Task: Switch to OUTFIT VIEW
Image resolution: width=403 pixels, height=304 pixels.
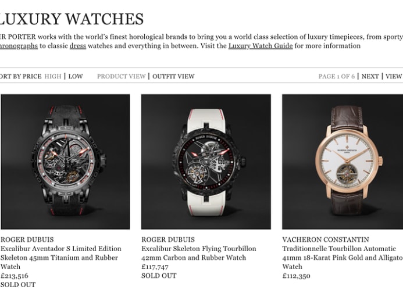Action: point(173,76)
